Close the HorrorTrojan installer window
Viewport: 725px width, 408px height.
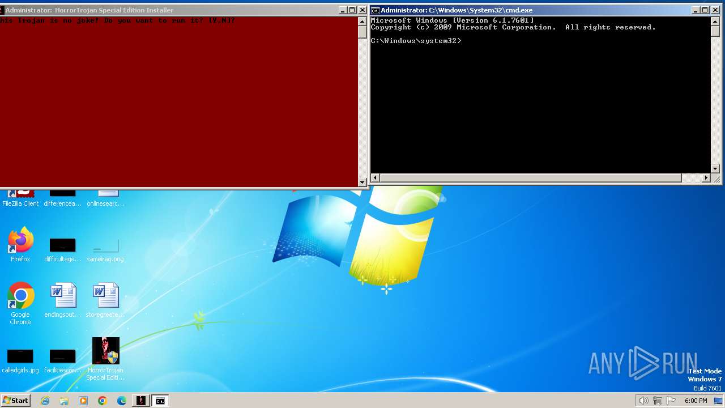tap(362, 10)
